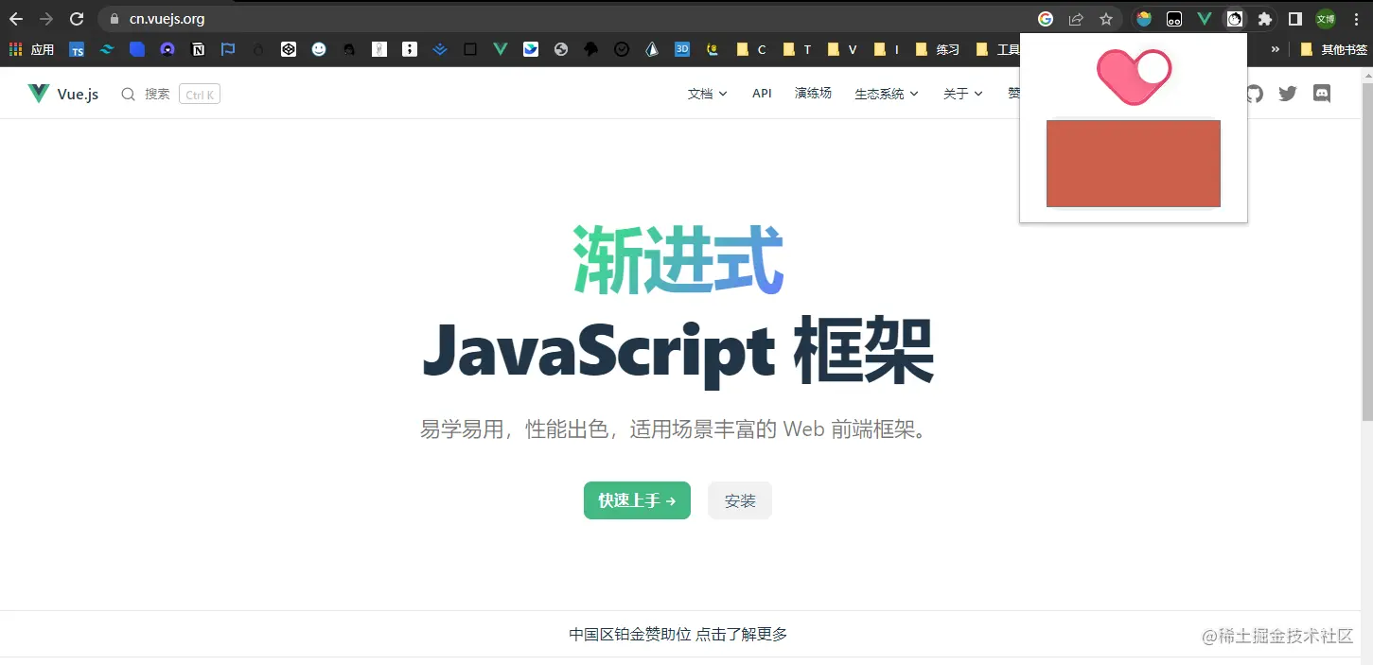Open the API nav link

pos(762,94)
